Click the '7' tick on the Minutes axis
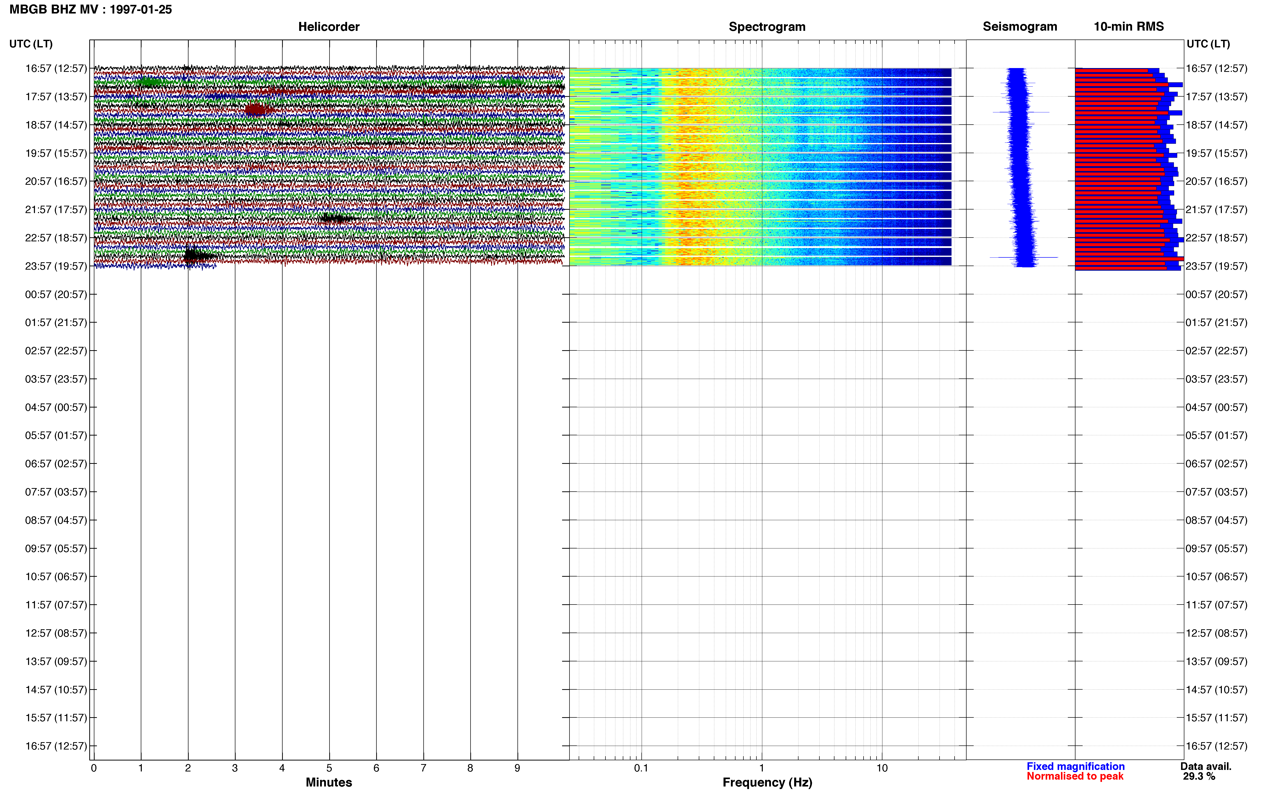 tap(424, 768)
